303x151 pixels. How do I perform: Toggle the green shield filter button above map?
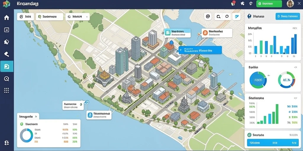click(x=50, y=17)
